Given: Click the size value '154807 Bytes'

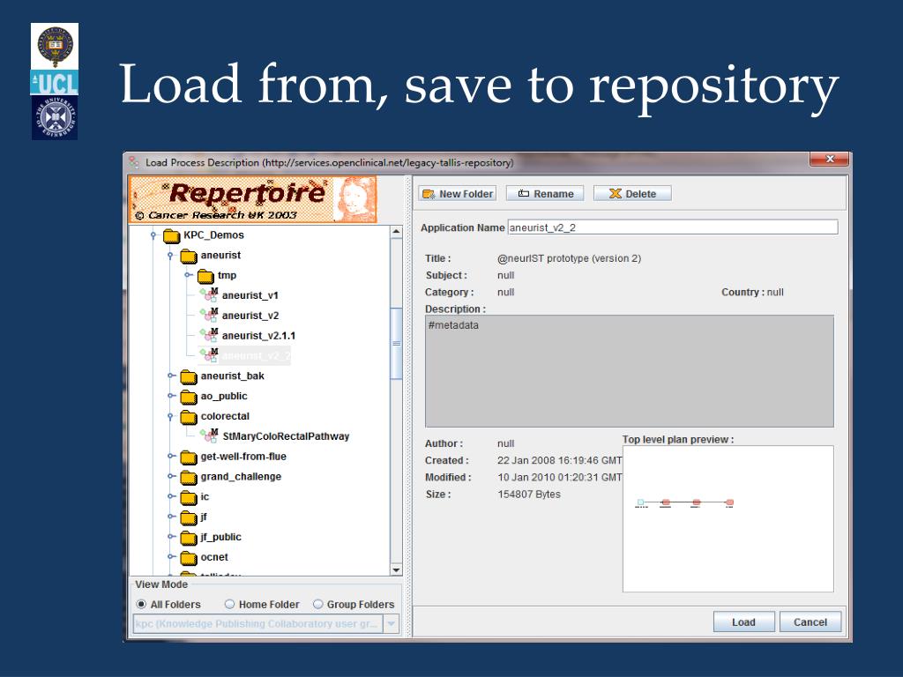Looking at the screenshot, I should tap(529, 494).
